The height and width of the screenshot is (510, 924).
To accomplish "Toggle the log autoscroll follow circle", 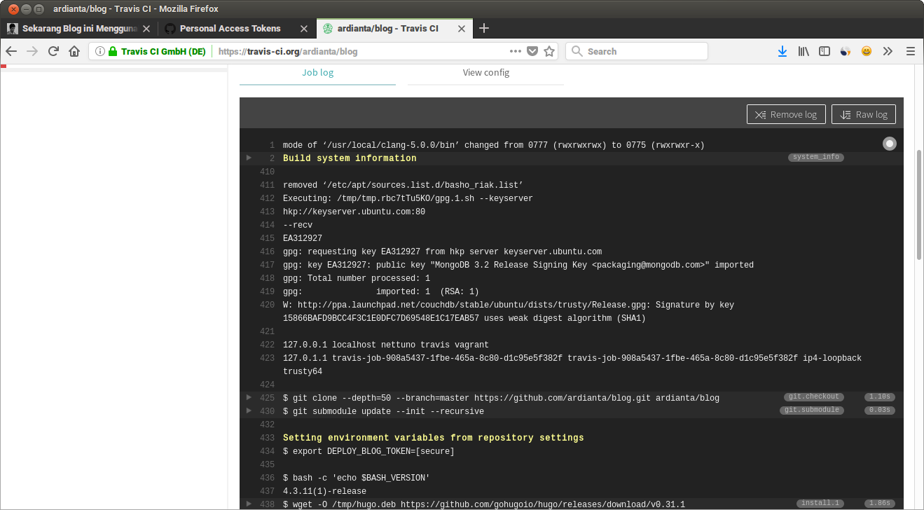I will coord(889,143).
